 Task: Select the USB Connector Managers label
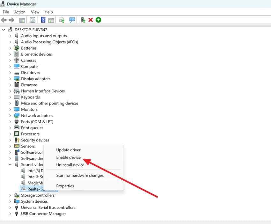coord(44,213)
